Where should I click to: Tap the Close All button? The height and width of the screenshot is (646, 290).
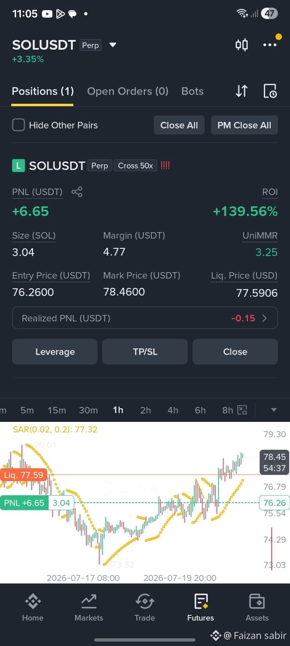coord(179,125)
